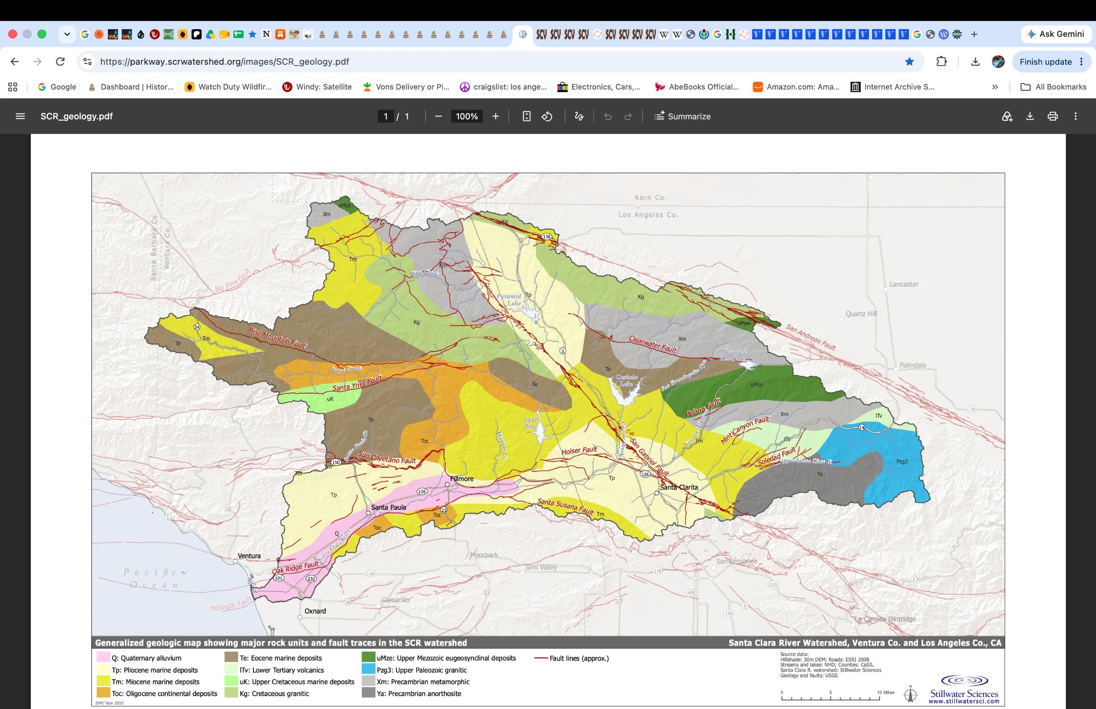Toggle the bookmark star for this page
The height and width of the screenshot is (709, 1096).
click(x=910, y=61)
